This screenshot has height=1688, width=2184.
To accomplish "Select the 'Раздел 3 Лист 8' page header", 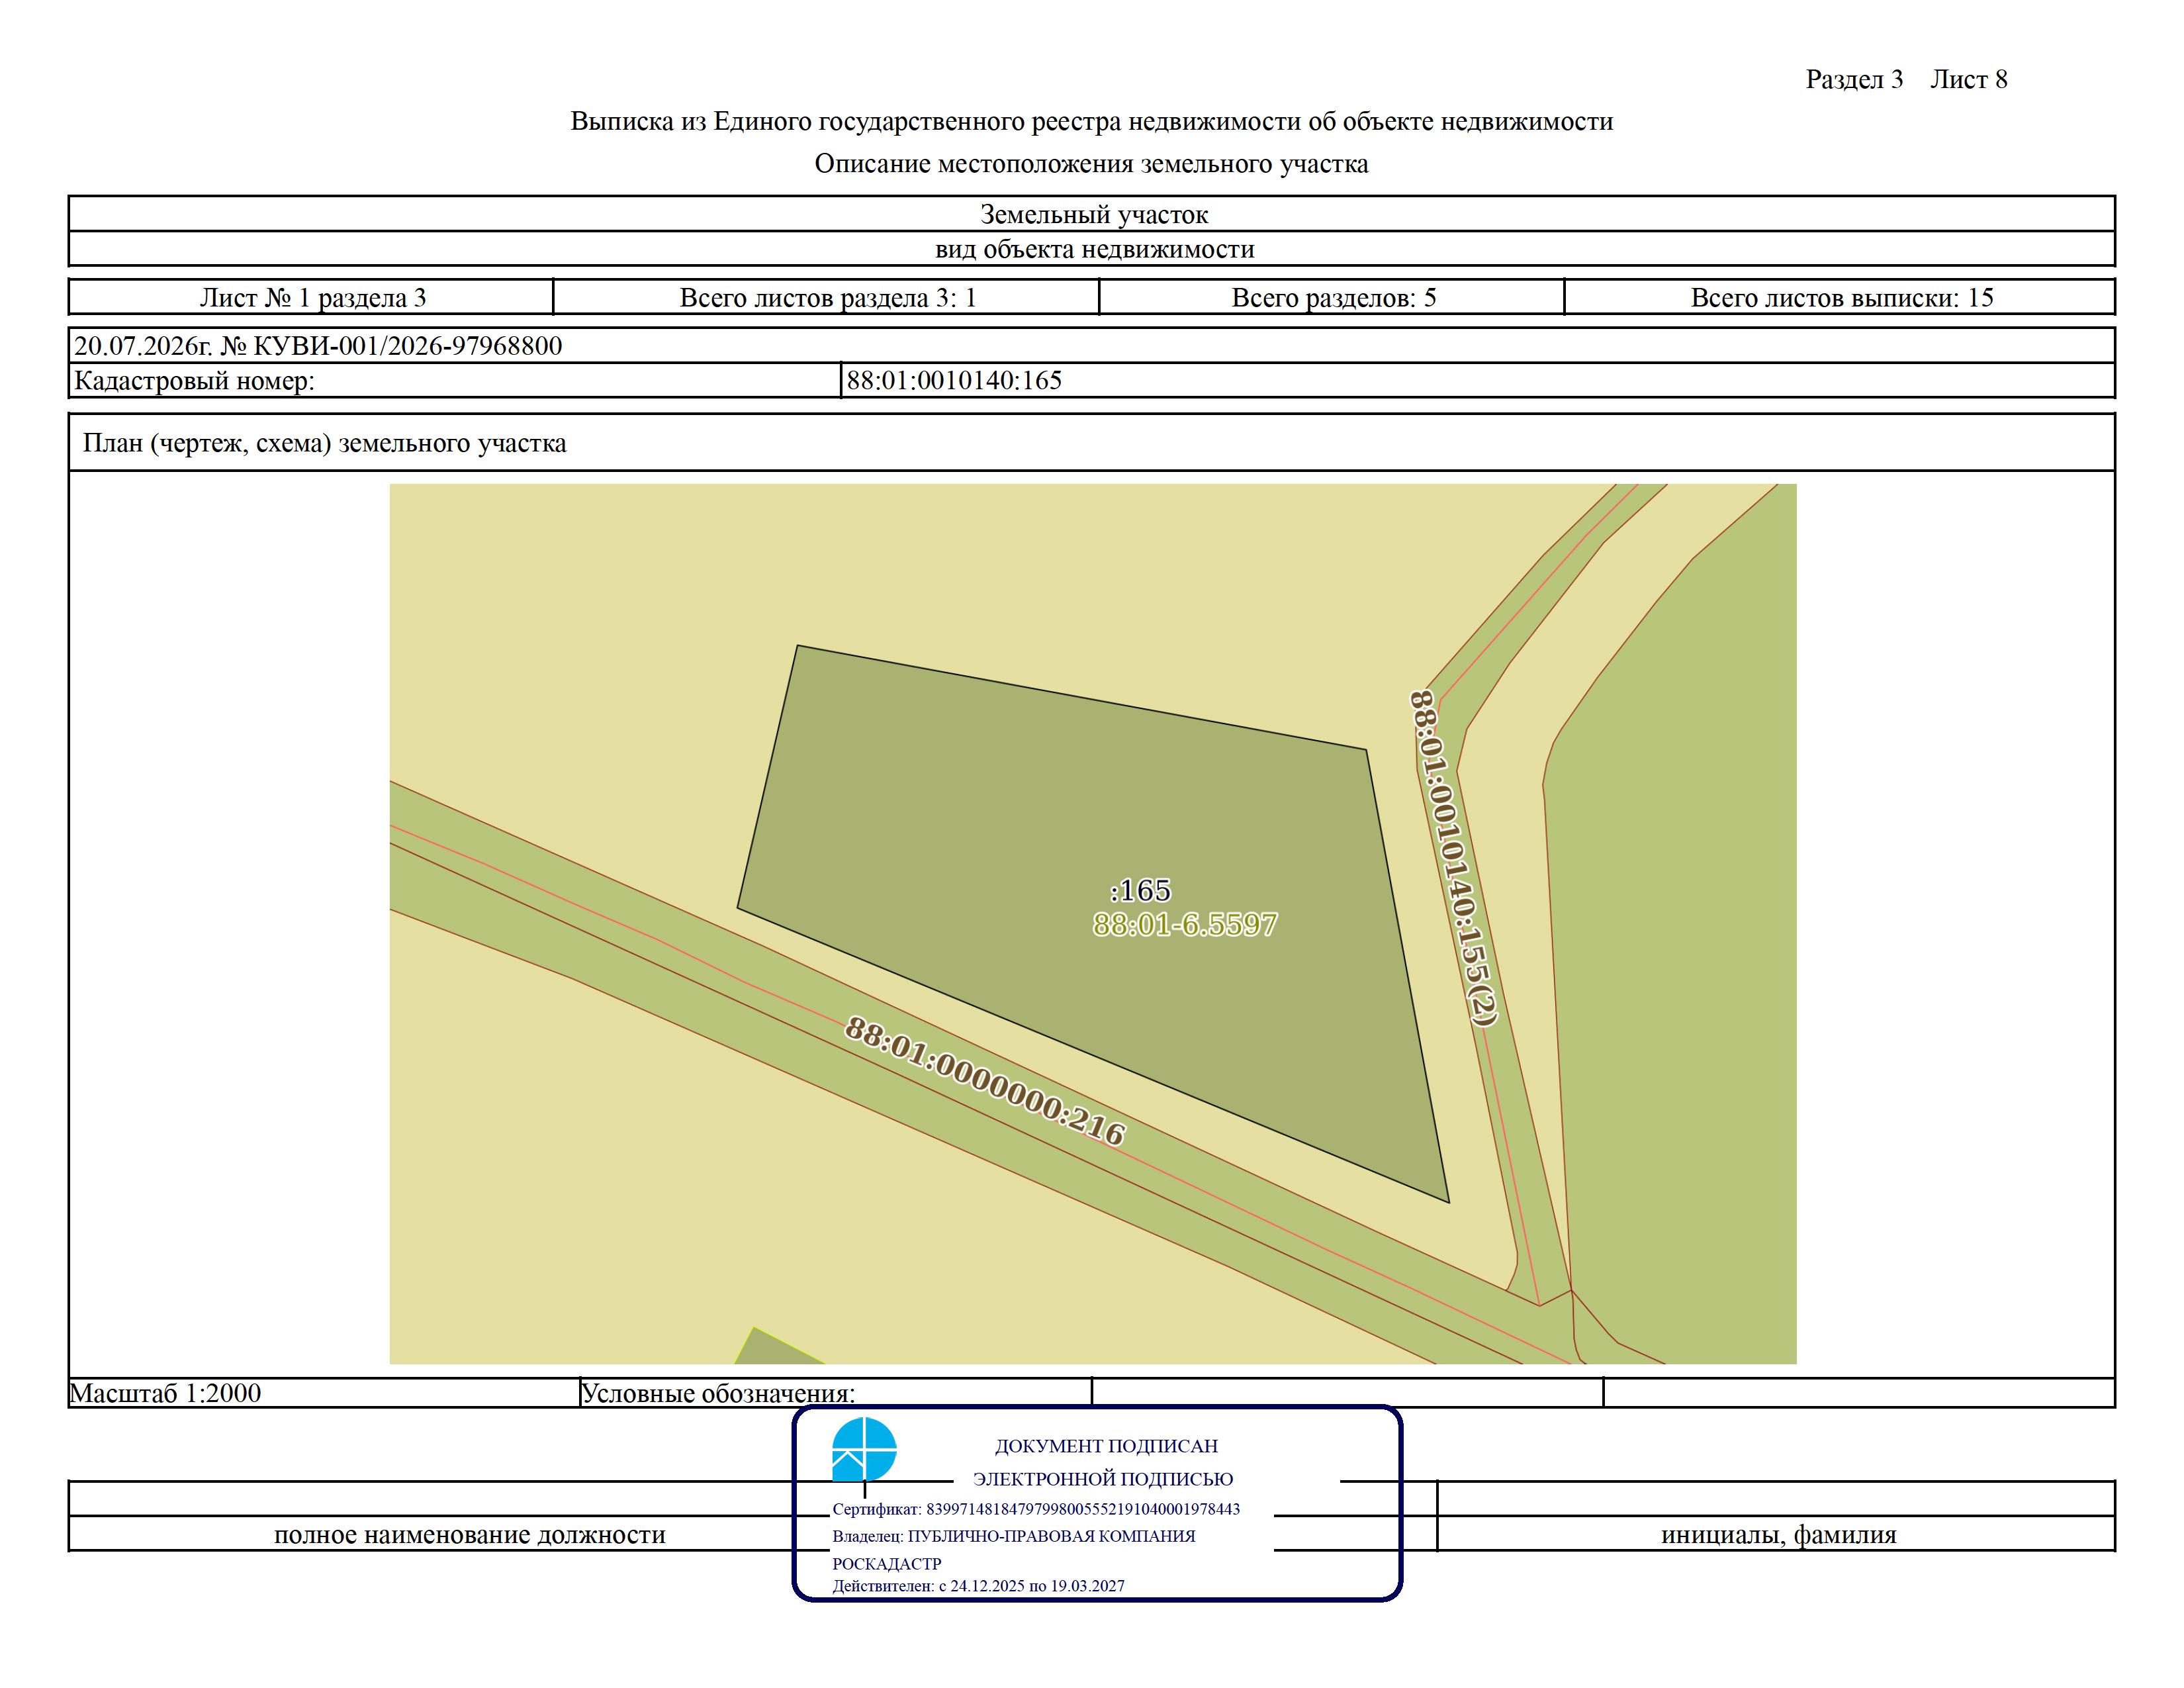I will (1906, 80).
